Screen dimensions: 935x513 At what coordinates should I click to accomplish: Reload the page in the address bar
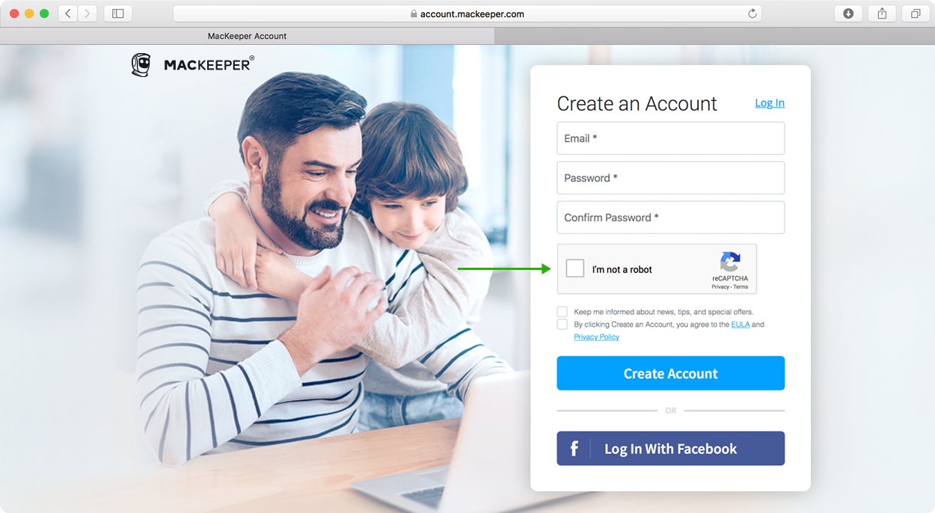pos(752,13)
